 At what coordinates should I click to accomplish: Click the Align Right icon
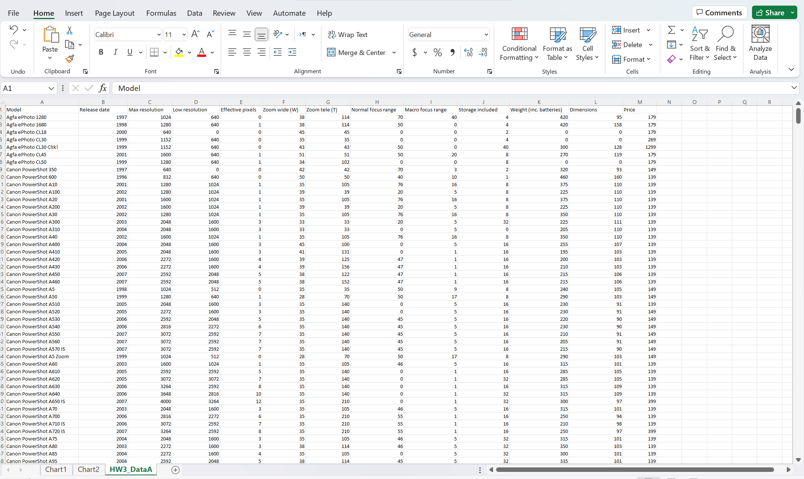pyautogui.click(x=262, y=52)
